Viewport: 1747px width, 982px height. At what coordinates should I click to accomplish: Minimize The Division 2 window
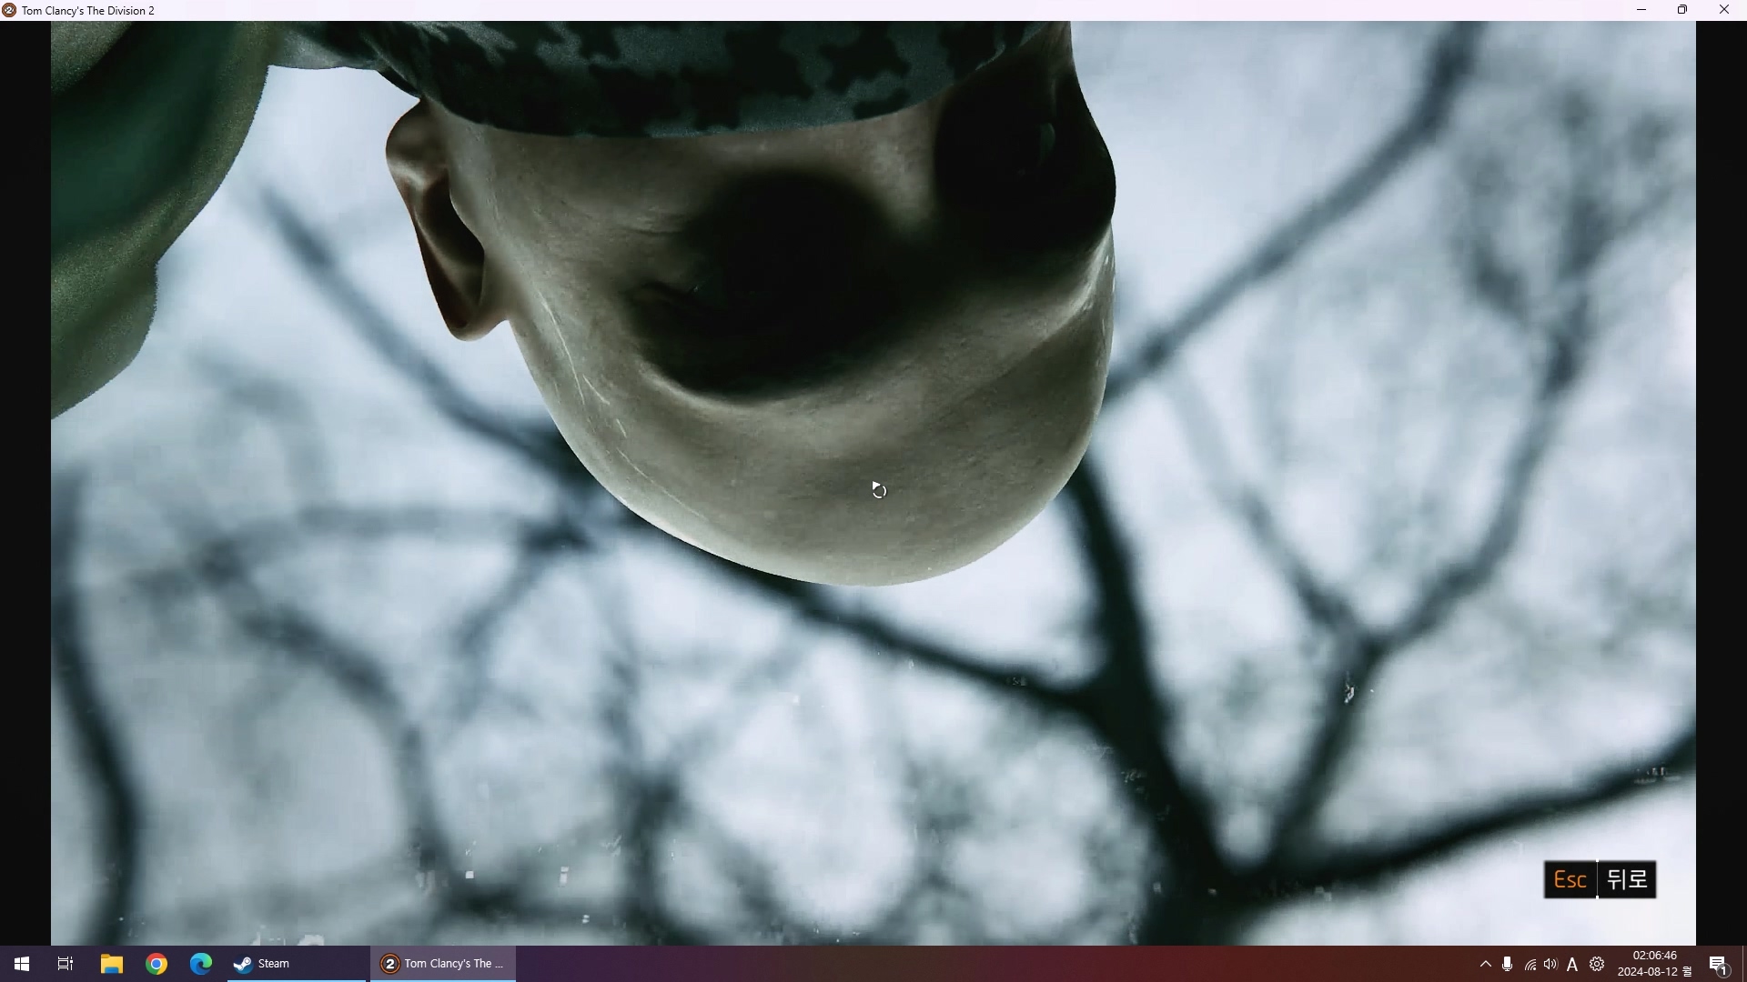coord(1641,10)
